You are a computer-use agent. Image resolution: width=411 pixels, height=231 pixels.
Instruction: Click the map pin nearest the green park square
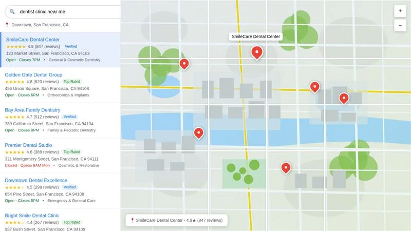click(286, 167)
